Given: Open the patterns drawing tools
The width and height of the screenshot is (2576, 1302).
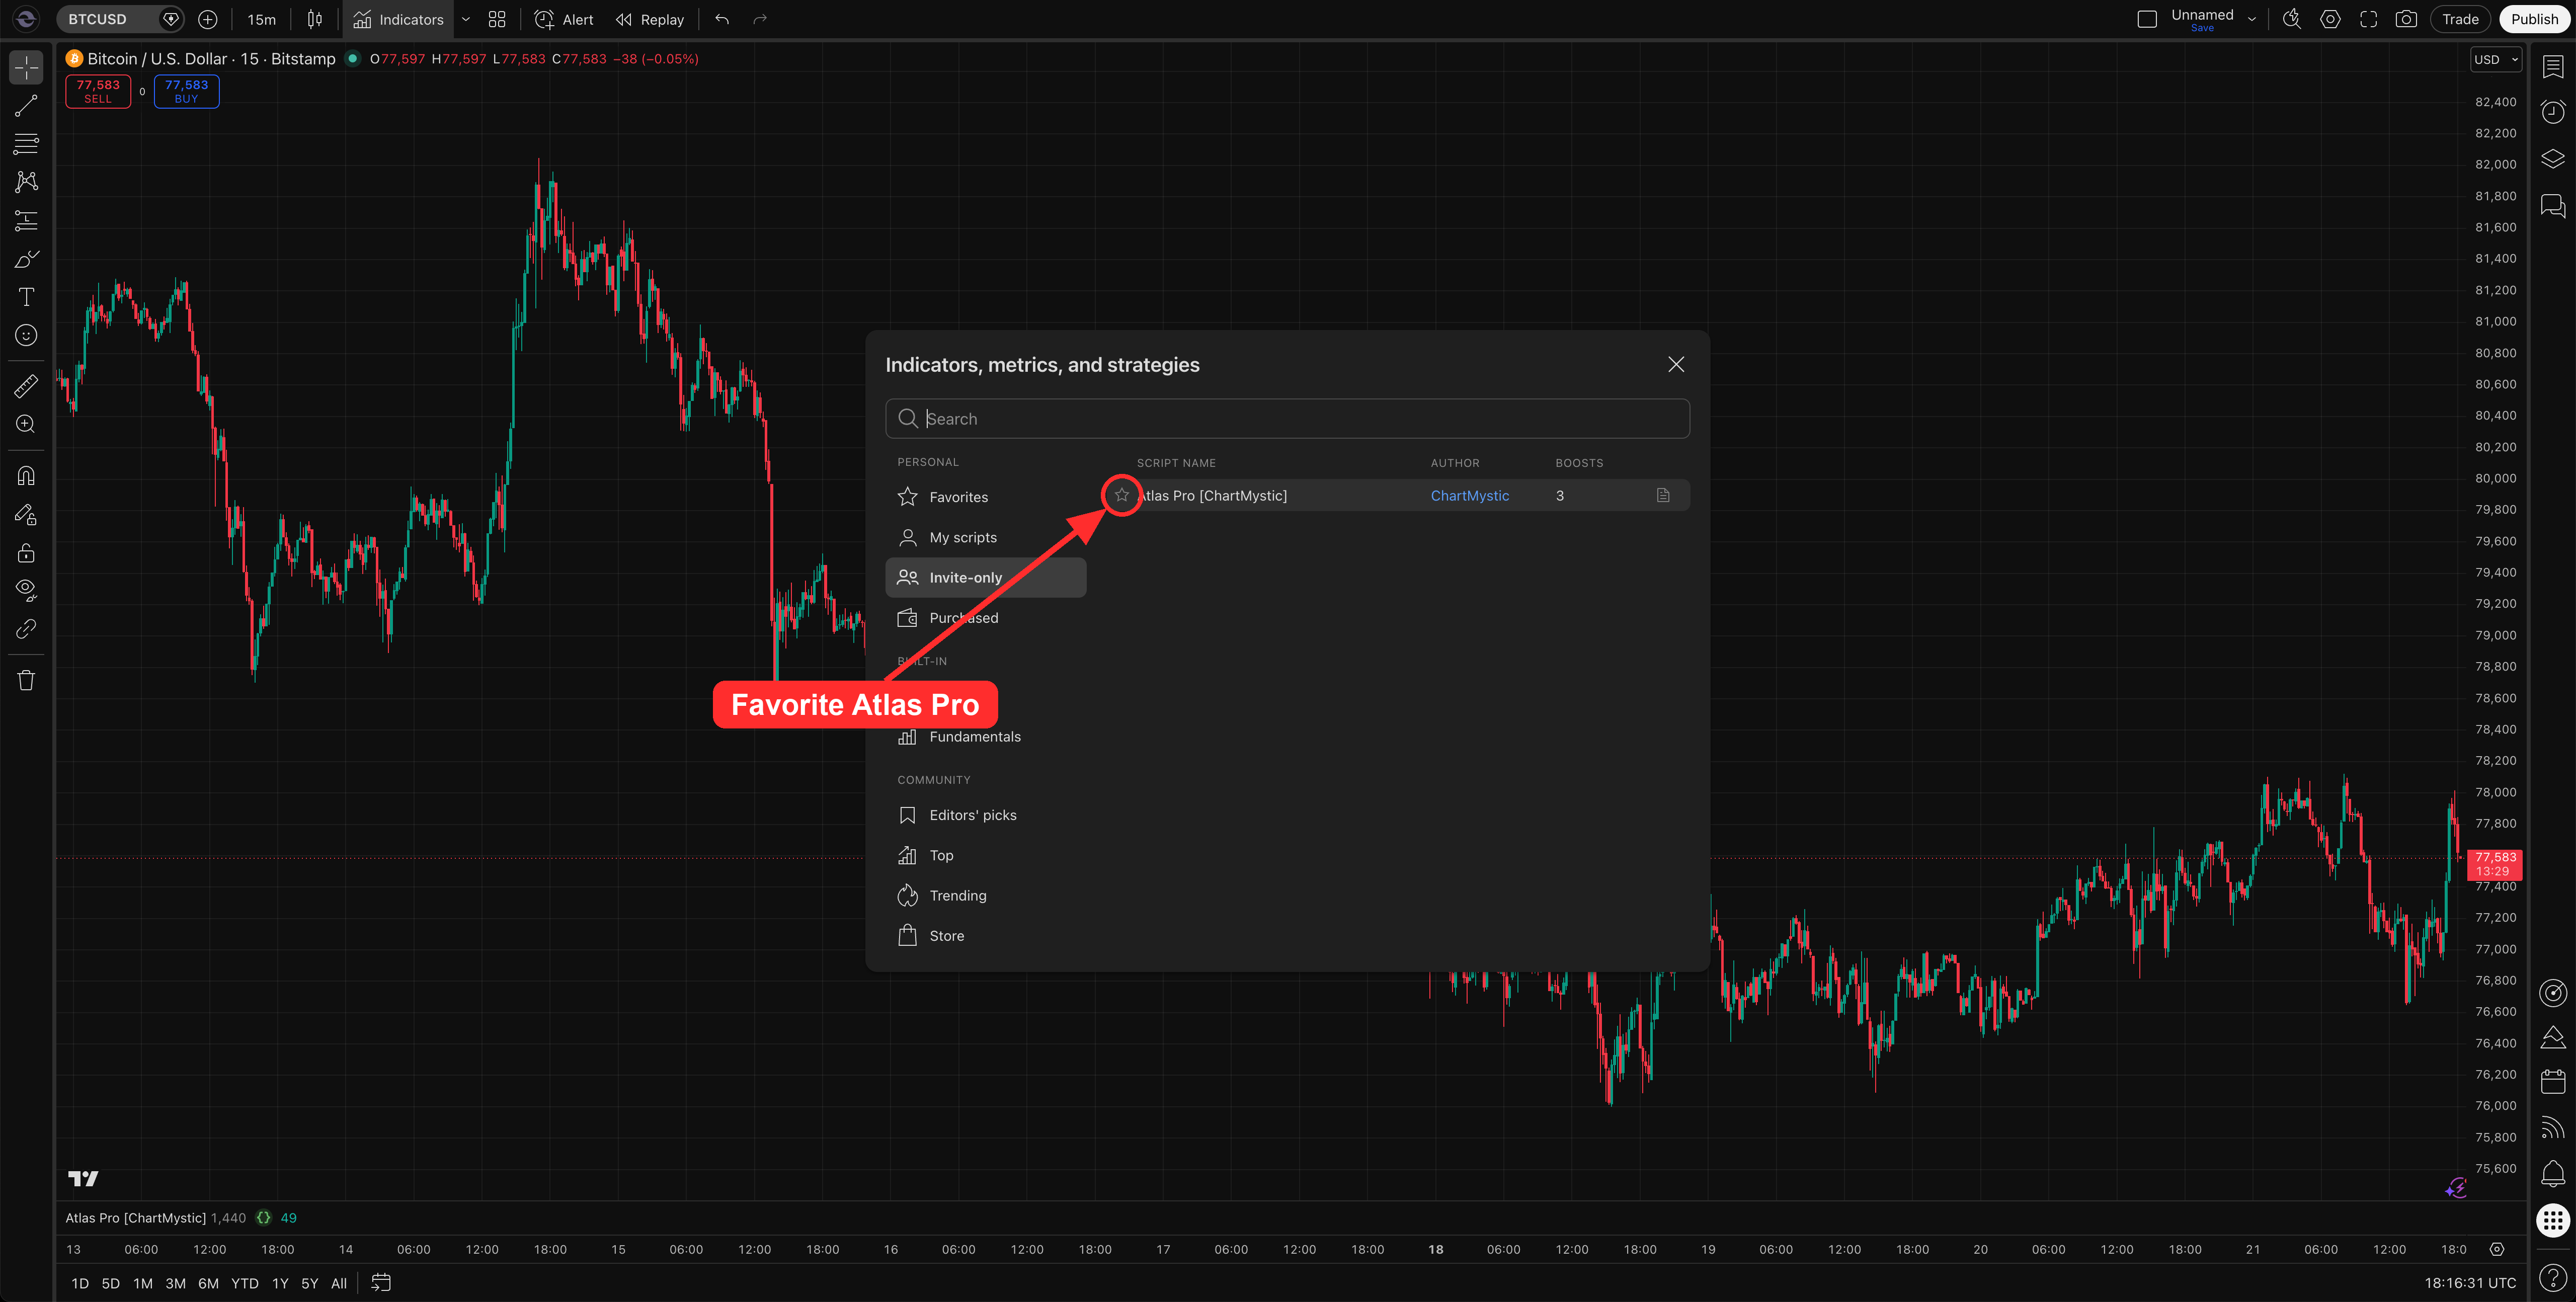Looking at the screenshot, I should (26, 181).
